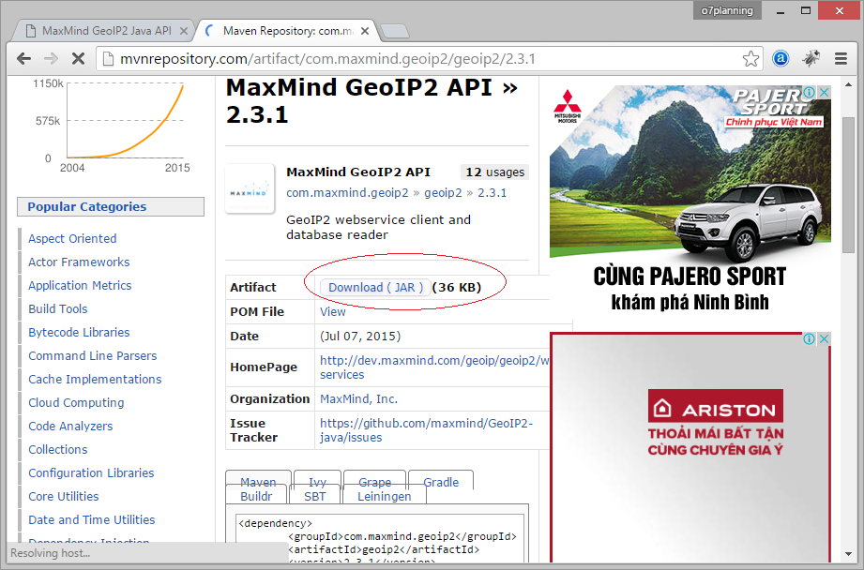Close the Pajero Sport ad

825,92
